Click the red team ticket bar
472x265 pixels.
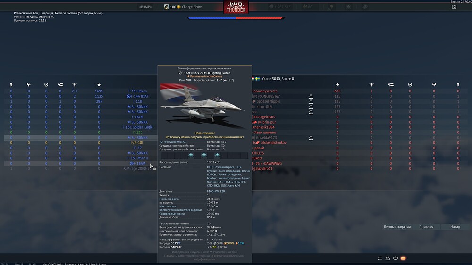pos(260,18)
